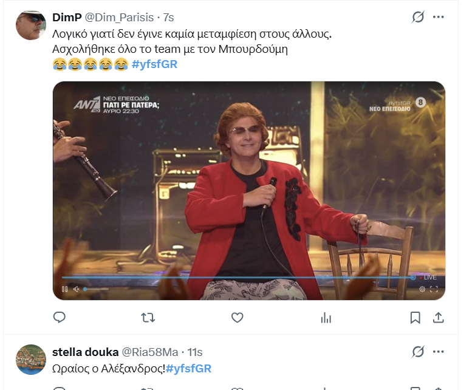Open #yfsfGR hashtag in DimP's tweet
The image size is (472, 390).
[154, 64]
